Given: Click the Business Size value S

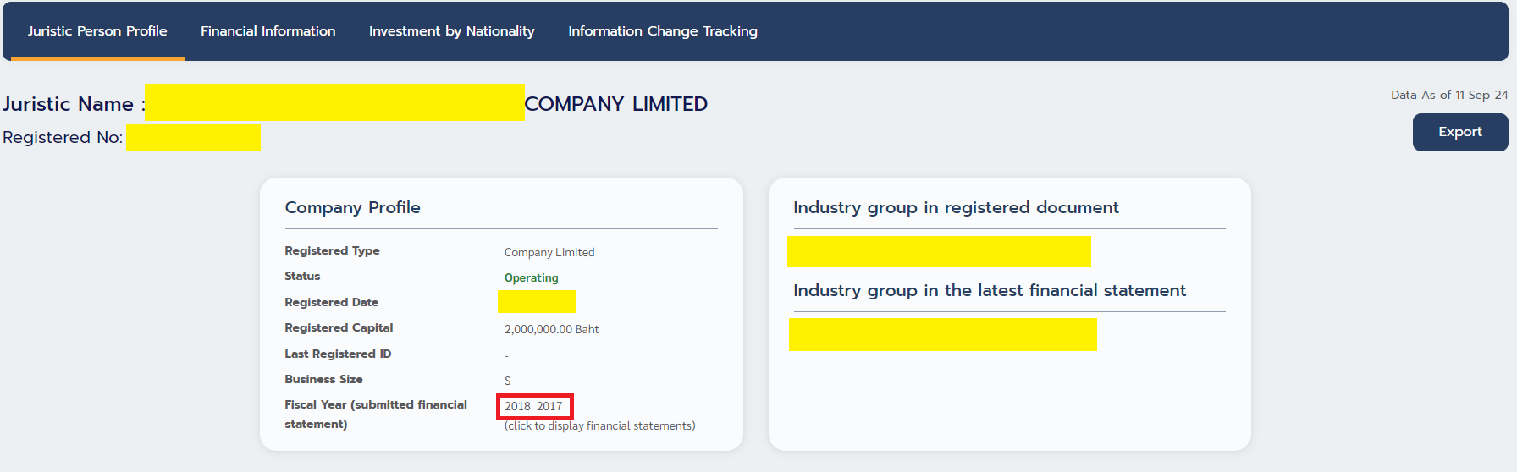Looking at the screenshot, I should click(x=508, y=381).
